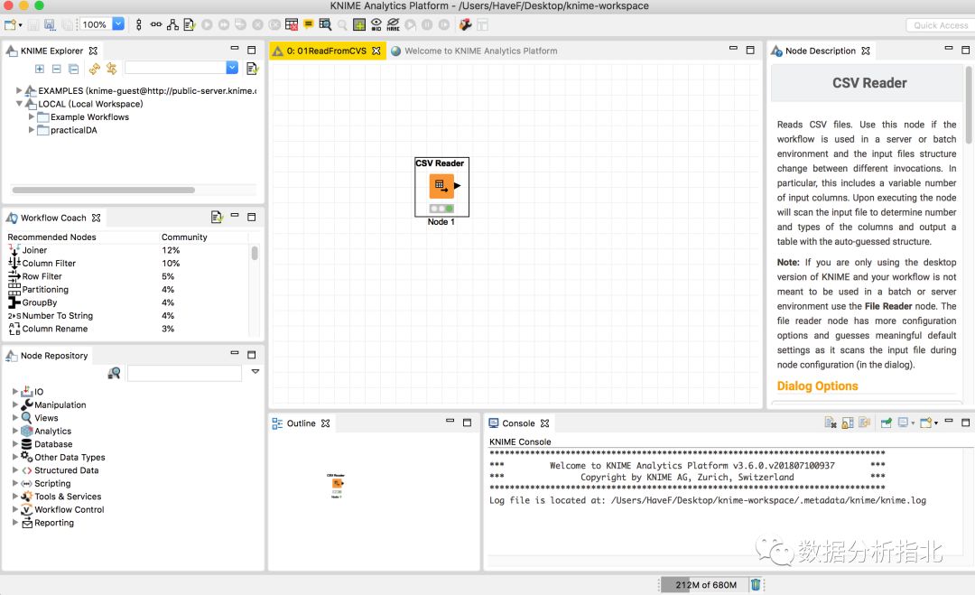Image resolution: width=975 pixels, height=595 pixels.
Task: Click the Node Description tab
Action: [x=820, y=51]
